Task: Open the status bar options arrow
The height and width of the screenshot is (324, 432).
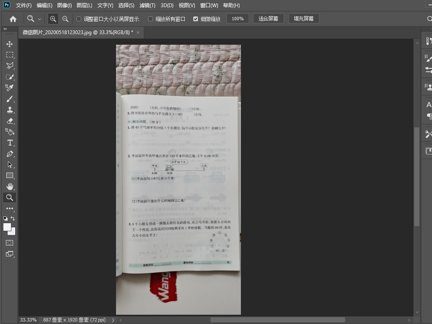Action: [x=113, y=320]
